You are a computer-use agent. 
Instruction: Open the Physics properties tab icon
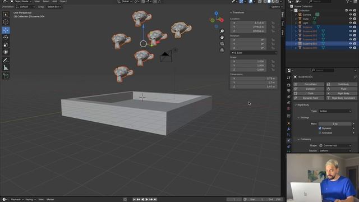[289, 141]
